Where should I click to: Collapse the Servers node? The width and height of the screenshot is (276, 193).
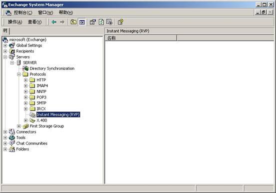click(5, 57)
